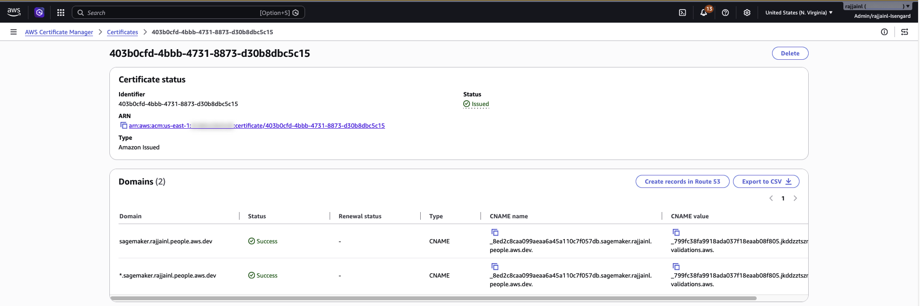Copy CNAME name for sagemaker.rajjainl row
Screen dimensions: 920x306
[x=494, y=232]
